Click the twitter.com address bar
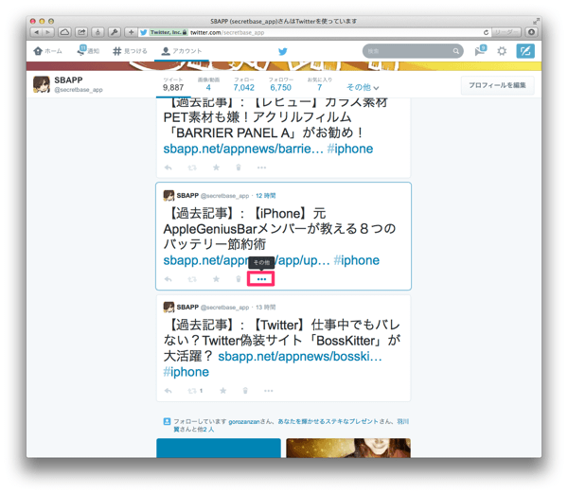 pos(313,32)
